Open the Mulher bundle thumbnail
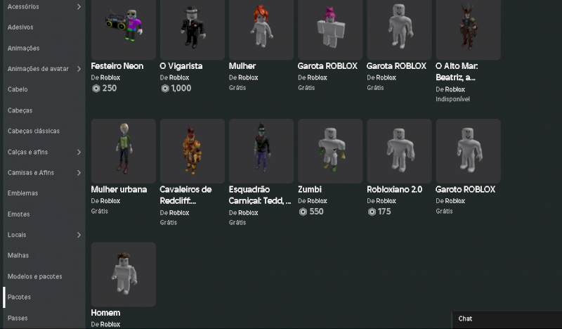Screen dimensions: 562x329 [x=261, y=29]
